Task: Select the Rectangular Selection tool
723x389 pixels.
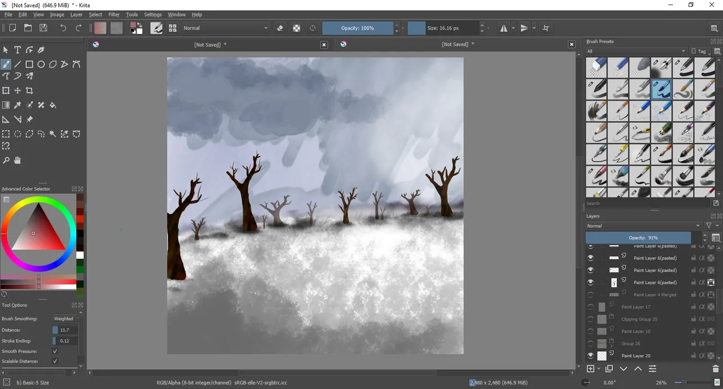Action: tap(6, 134)
